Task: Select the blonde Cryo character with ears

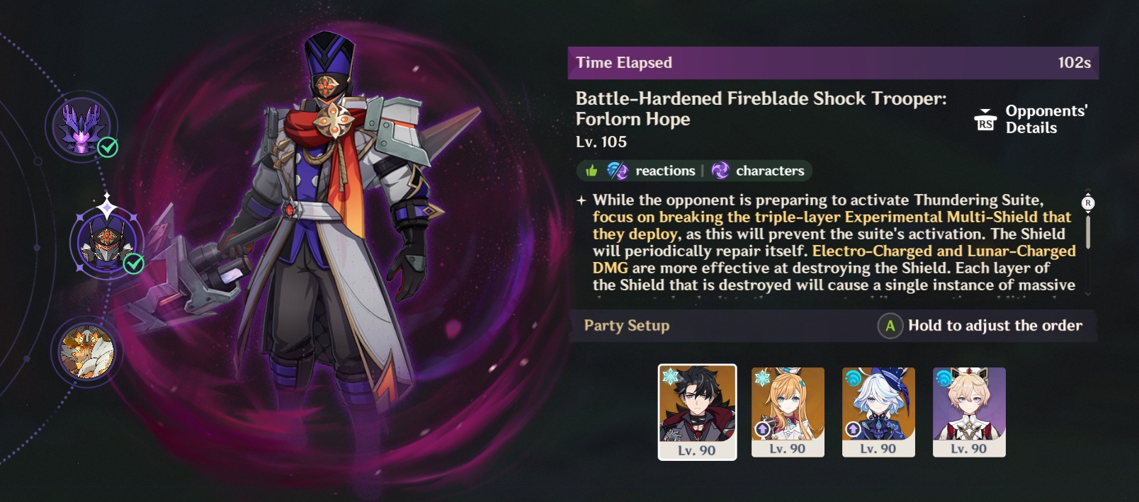Action: tap(788, 412)
